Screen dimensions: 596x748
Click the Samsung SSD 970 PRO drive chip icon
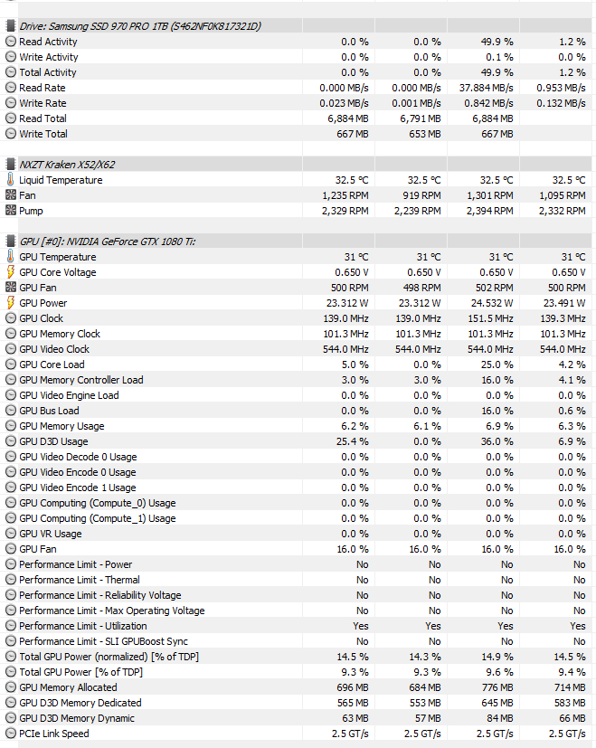11,25
